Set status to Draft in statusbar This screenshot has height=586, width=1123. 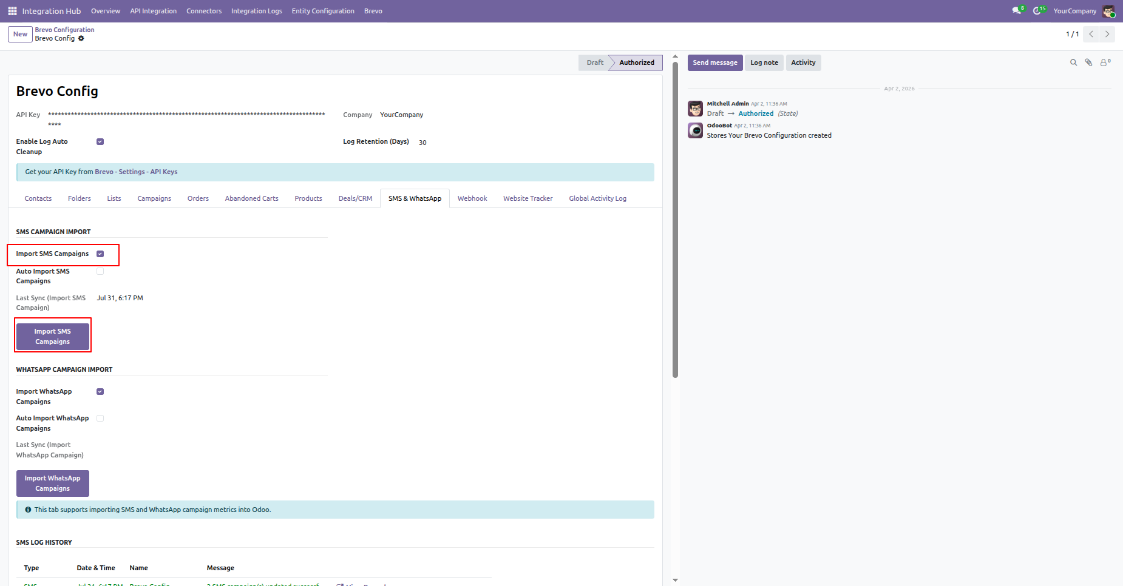[595, 62]
